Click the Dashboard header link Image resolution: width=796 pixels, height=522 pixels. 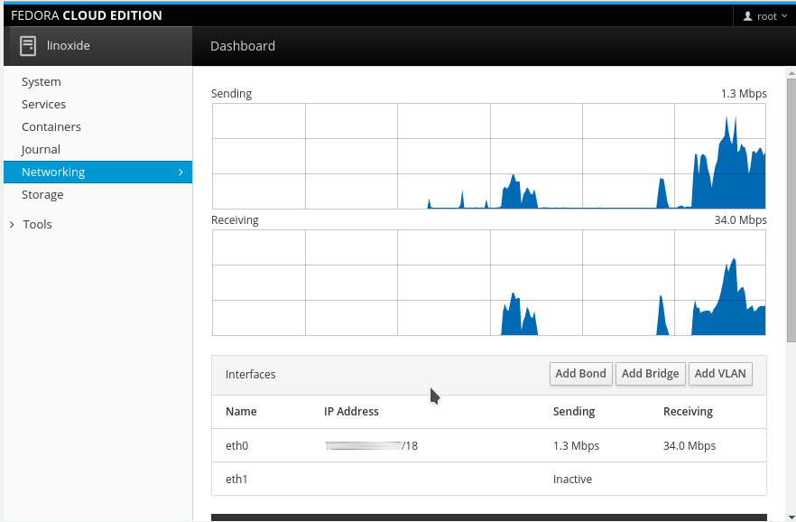pos(243,46)
